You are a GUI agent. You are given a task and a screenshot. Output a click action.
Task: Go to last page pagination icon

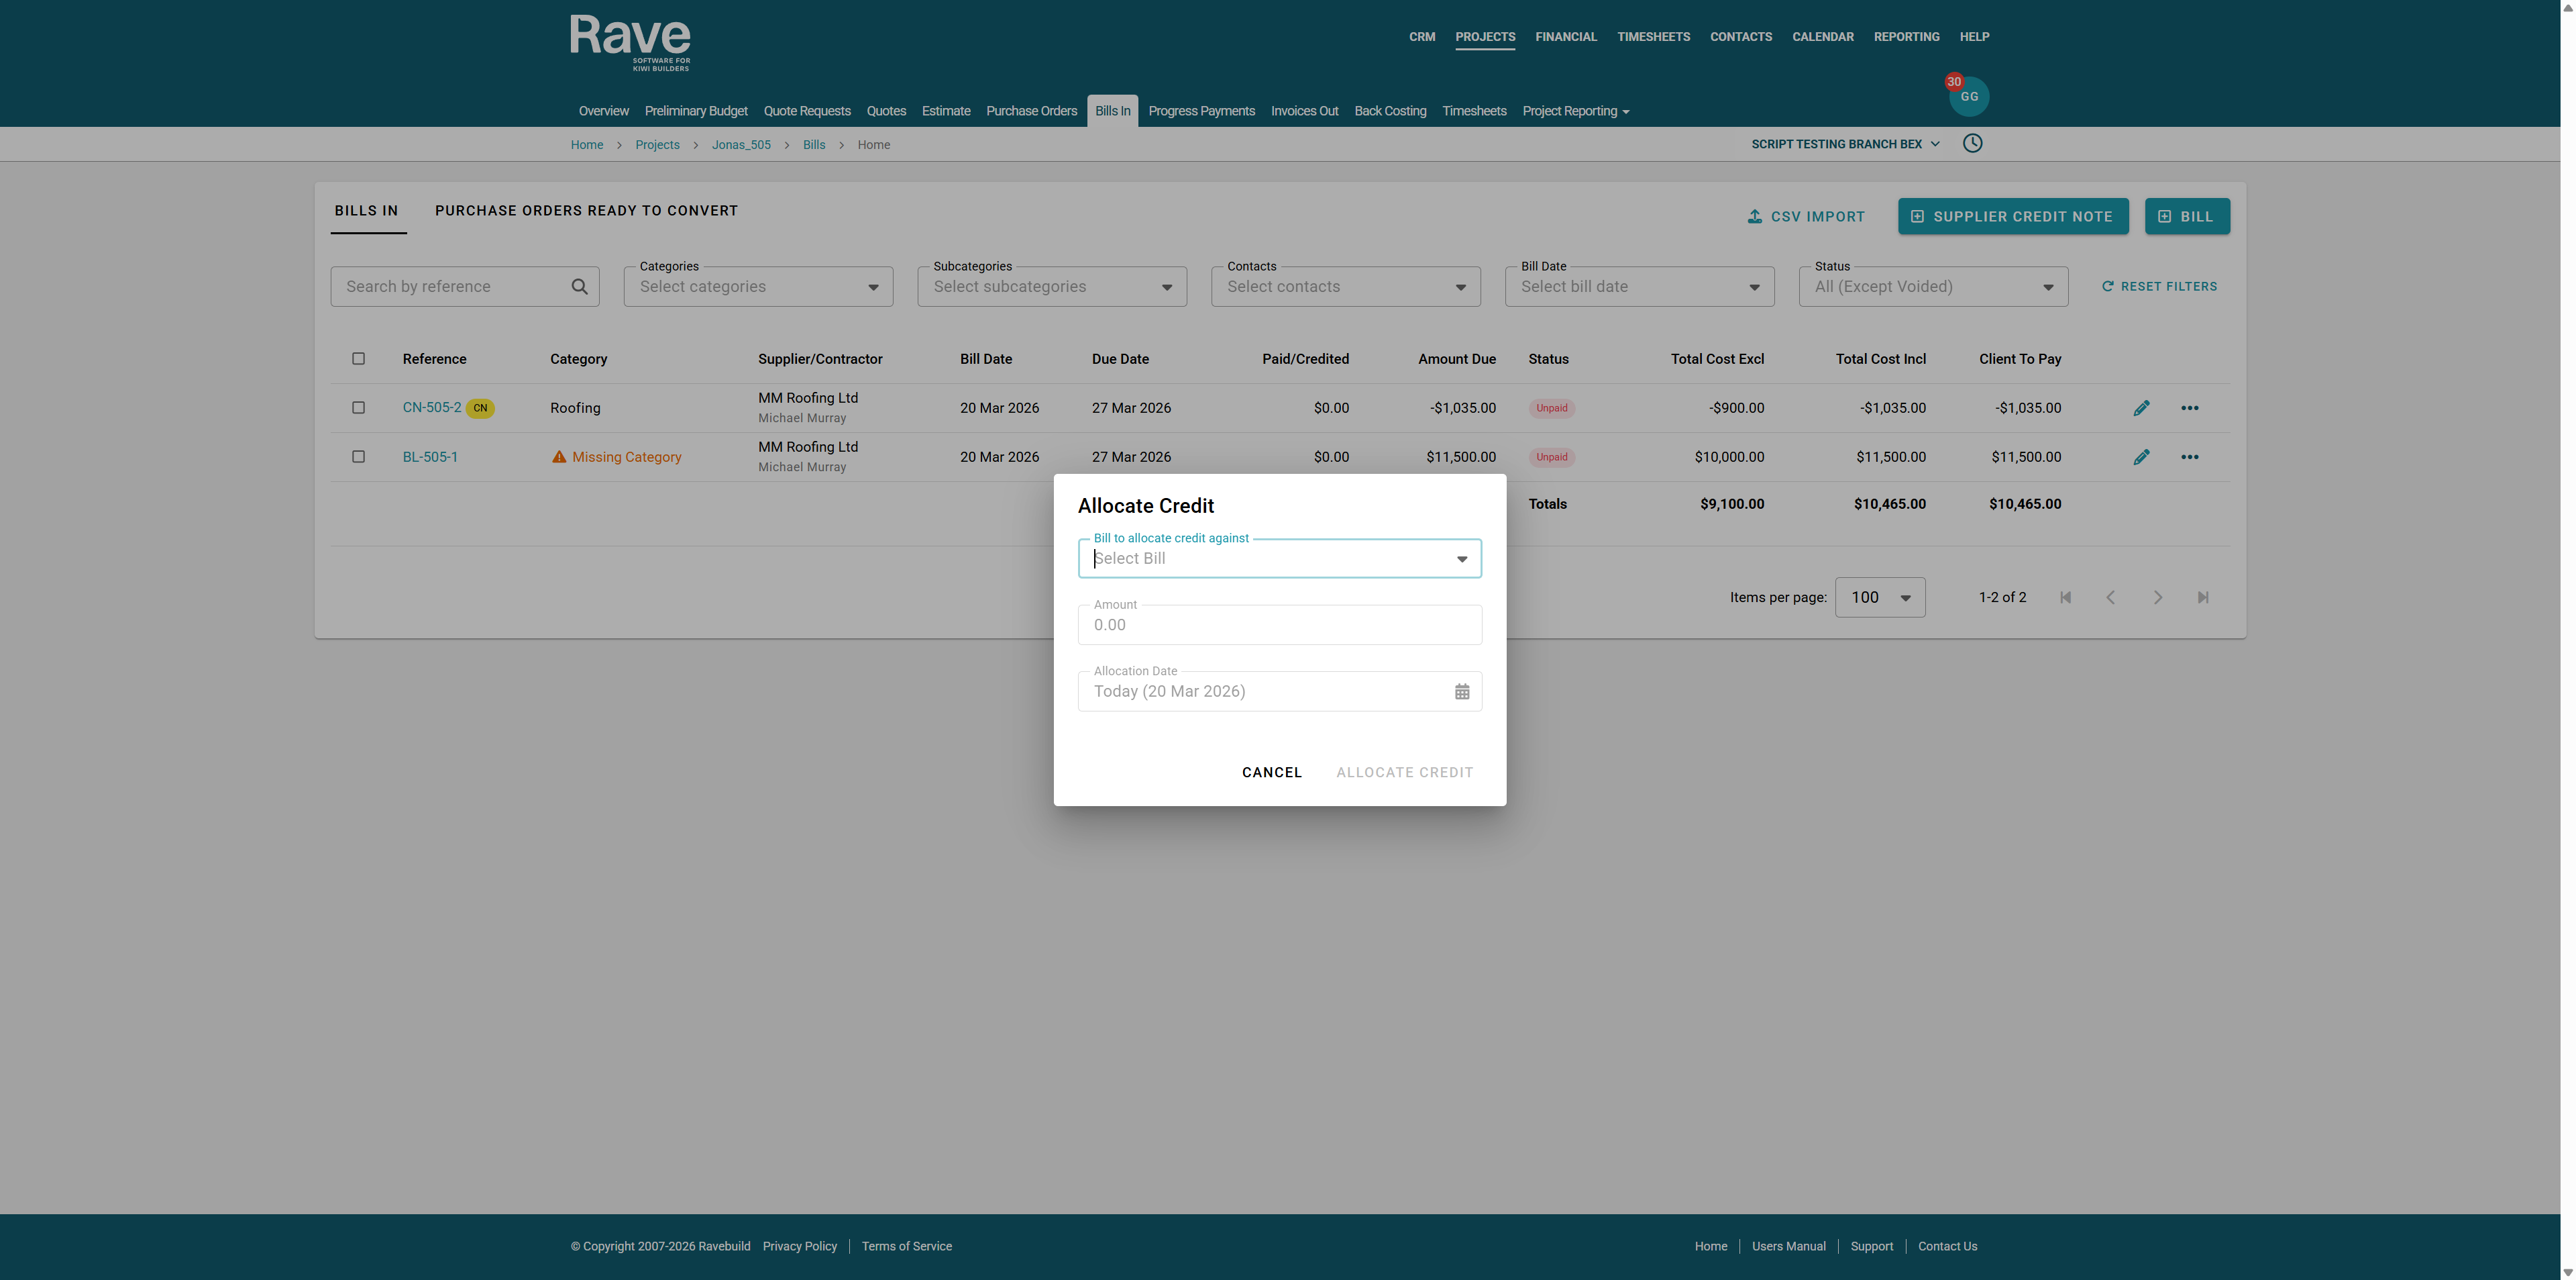[2202, 597]
